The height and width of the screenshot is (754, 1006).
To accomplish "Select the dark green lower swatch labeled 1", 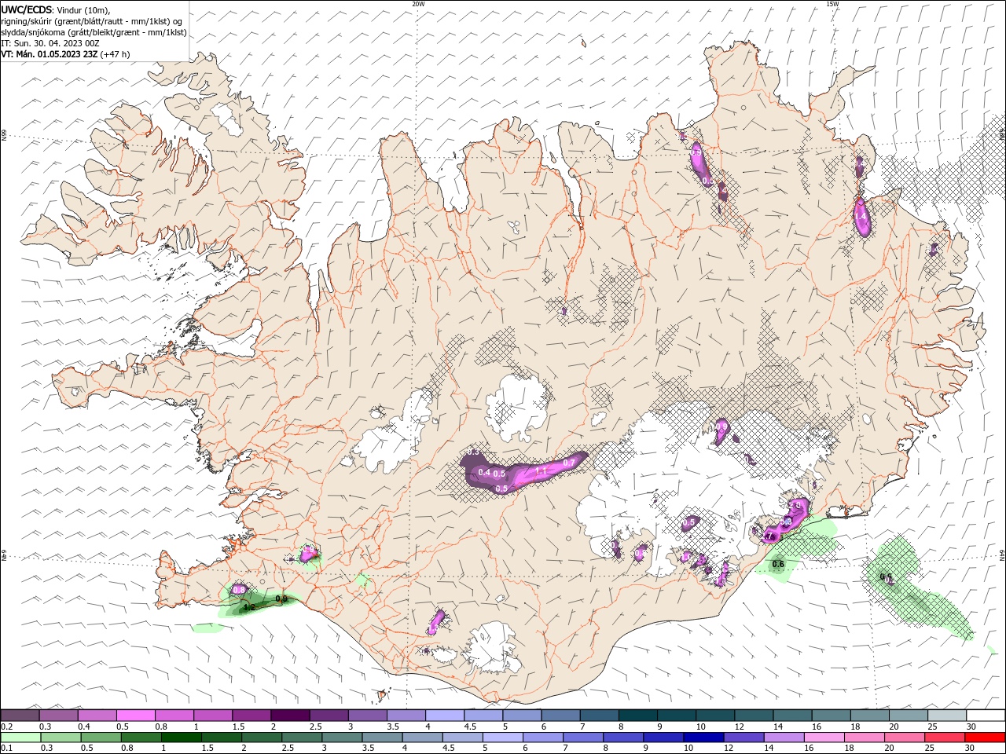I will tap(182, 738).
